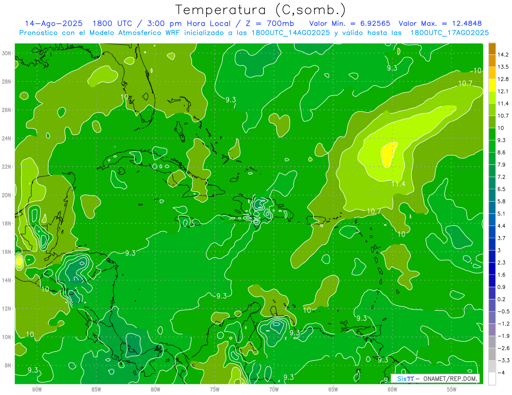Click the purple swatch between -1.2 and -1.9
Viewport: 512px width, 395px height.
pos(492,330)
